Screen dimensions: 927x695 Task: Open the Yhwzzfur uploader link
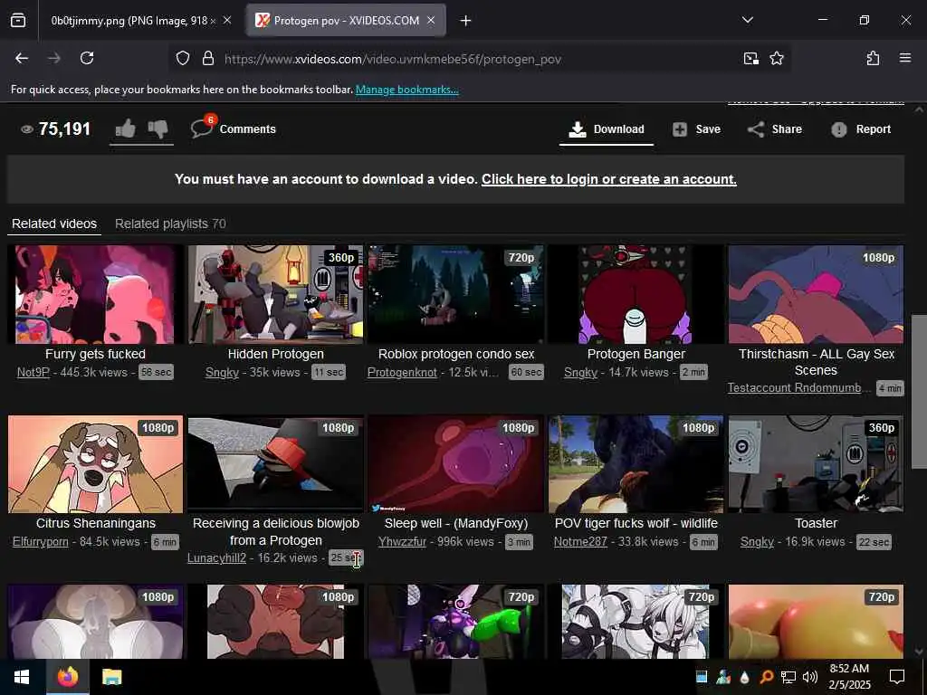click(402, 542)
